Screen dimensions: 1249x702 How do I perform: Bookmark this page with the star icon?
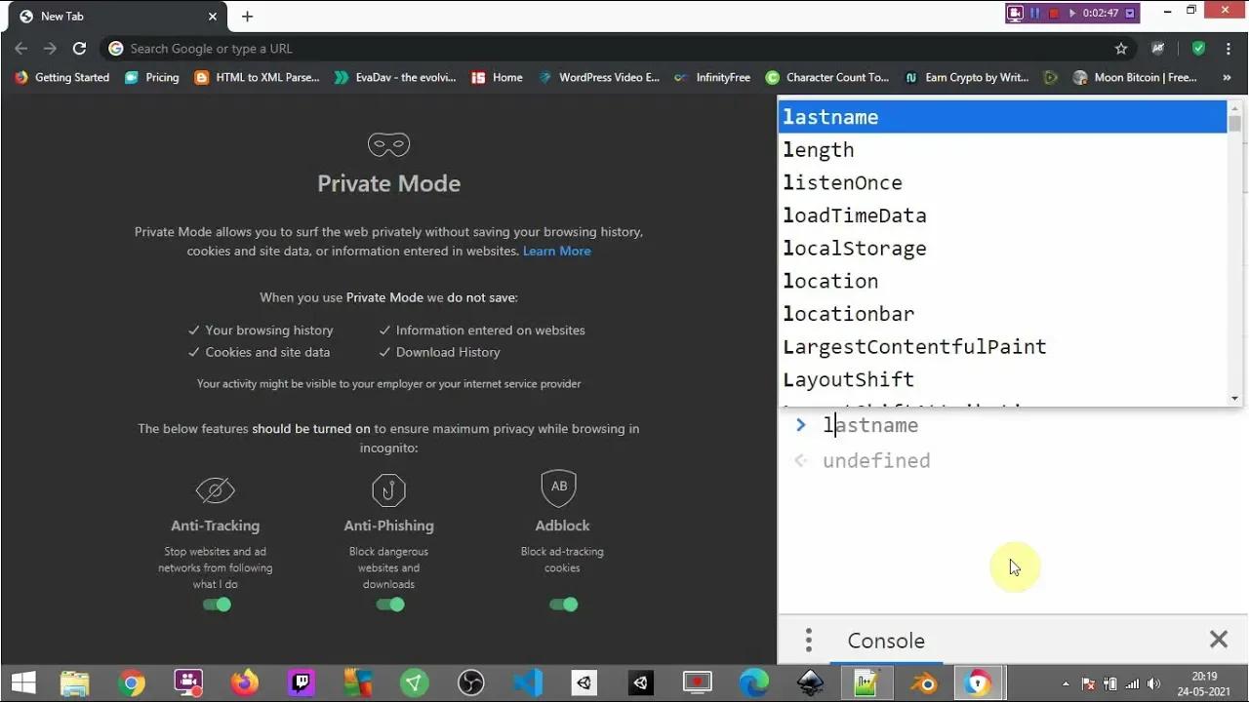pos(1121,49)
